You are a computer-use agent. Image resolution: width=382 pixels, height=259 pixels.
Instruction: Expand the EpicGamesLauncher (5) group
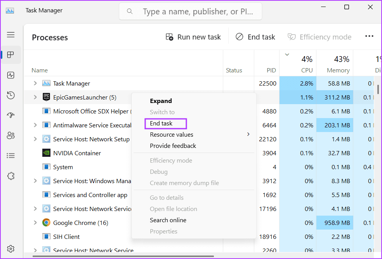[35, 97]
